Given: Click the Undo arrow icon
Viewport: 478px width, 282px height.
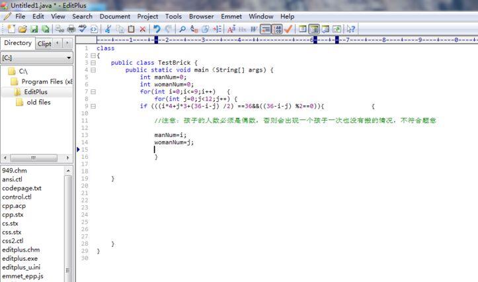Looking at the screenshot, I should coord(157,29).
